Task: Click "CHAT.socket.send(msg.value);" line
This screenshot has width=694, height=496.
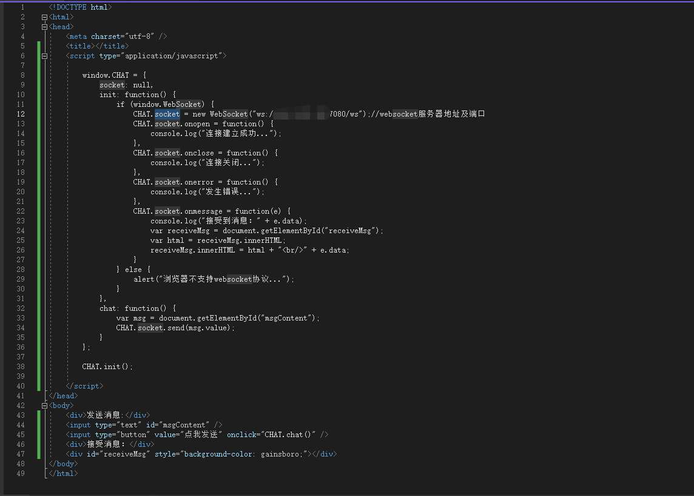Action: (175, 328)
